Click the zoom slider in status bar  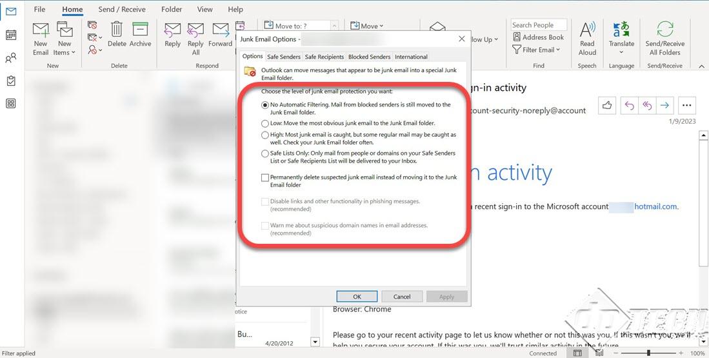point(648,353)
